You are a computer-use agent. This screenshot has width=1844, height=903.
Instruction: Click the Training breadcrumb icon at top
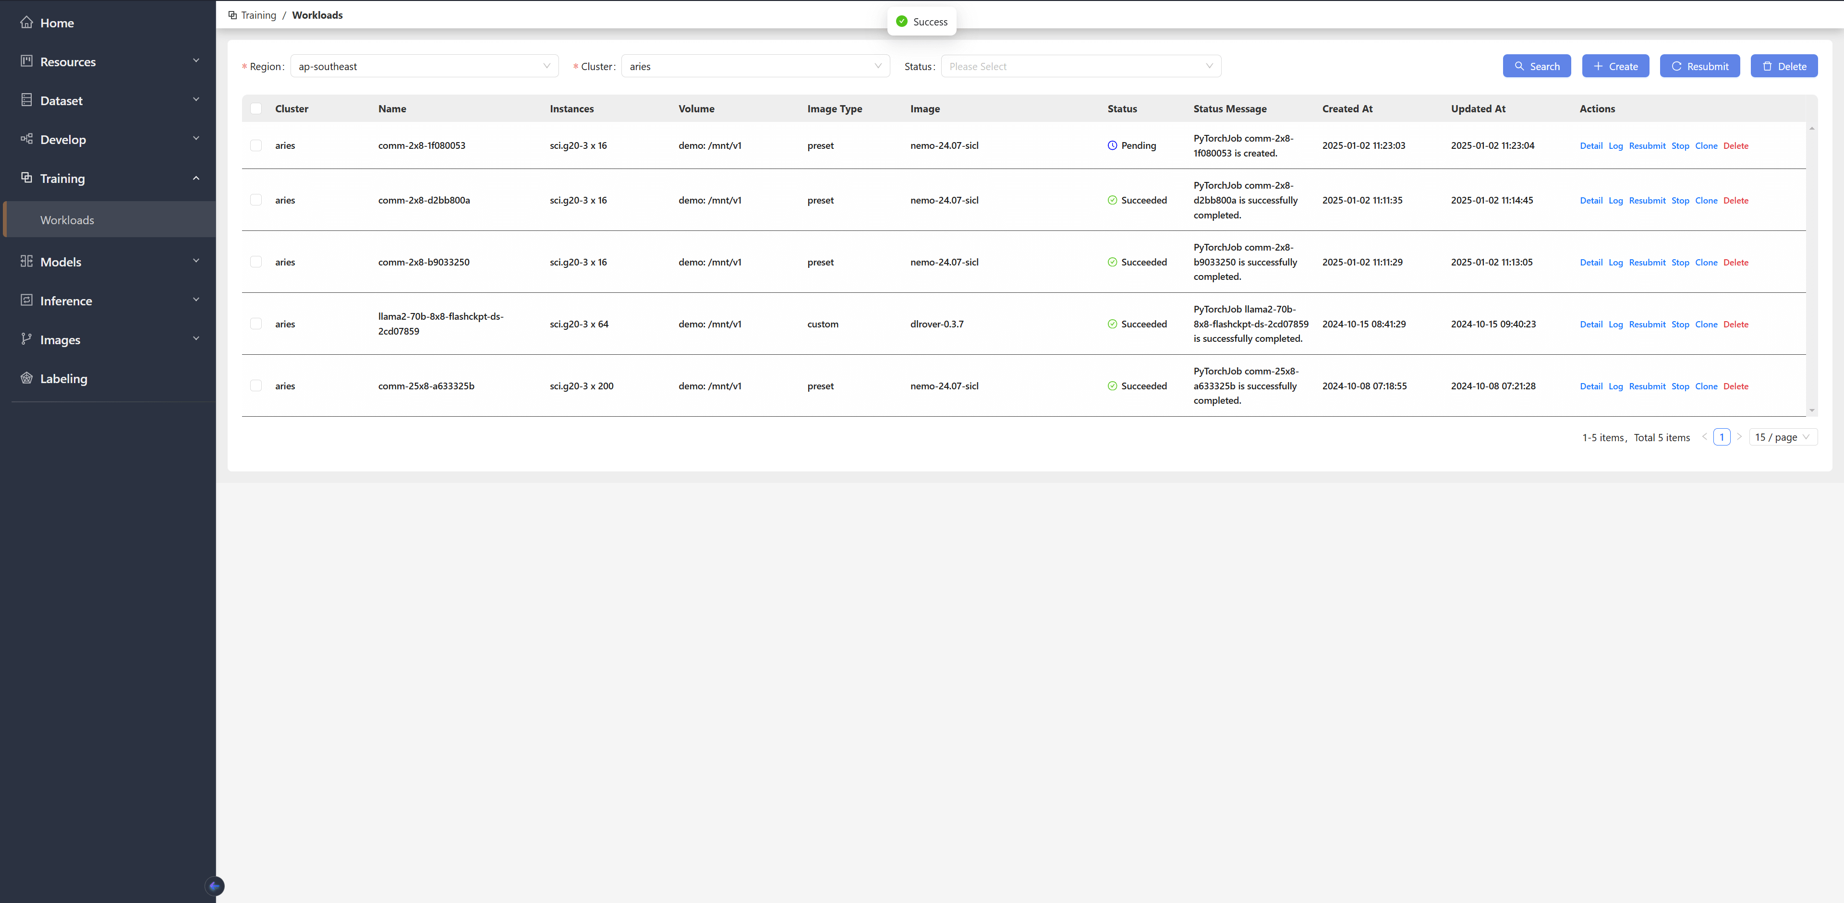[232, 15]
